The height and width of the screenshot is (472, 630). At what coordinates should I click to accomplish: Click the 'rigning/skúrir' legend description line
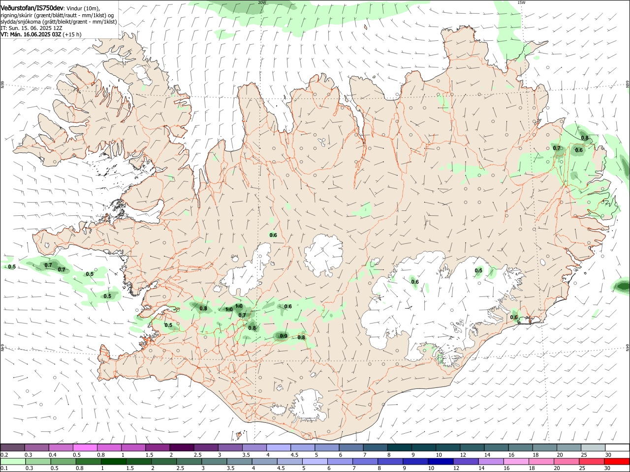[57, 15]
